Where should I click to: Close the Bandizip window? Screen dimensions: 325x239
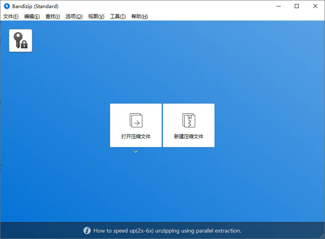click(x=315, y=6)
